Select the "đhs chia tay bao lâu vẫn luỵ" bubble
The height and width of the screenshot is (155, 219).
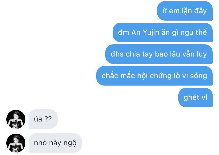pyautogui.click(x=159, y=54)
